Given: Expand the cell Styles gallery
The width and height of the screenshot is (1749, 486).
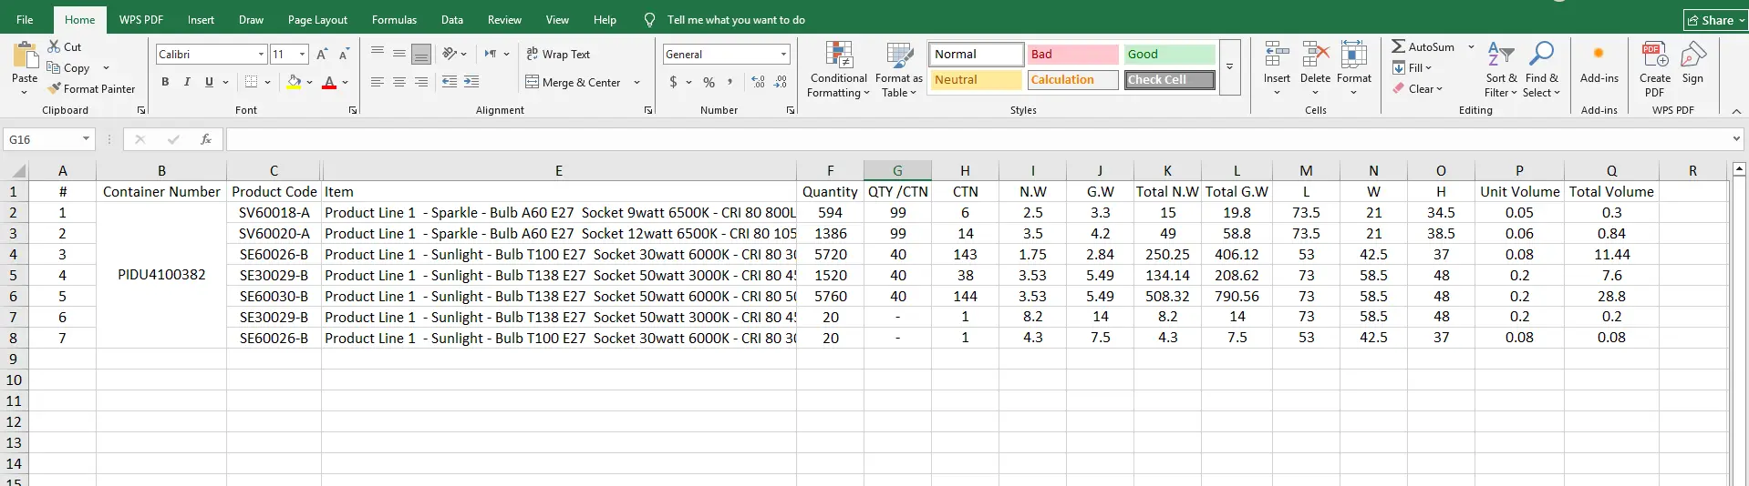Looking at the screenshot, I should 1229,67.
